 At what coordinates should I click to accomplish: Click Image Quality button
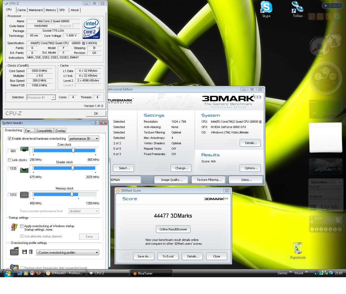[x=172, y=180]
